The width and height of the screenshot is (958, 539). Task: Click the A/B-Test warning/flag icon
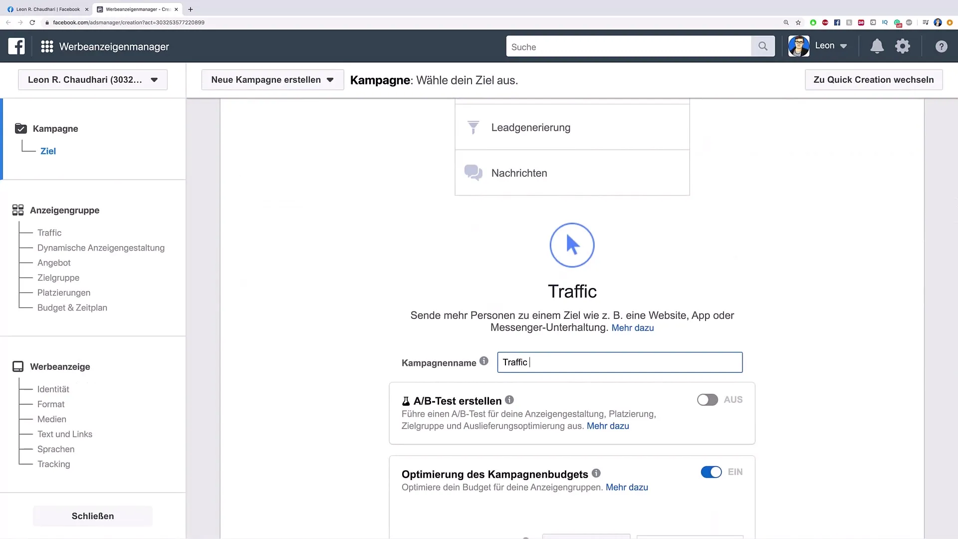(x=405, y=401)
